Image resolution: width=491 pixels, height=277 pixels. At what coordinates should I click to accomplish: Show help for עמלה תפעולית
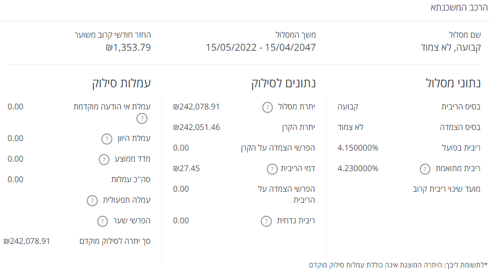click(92, 201)
